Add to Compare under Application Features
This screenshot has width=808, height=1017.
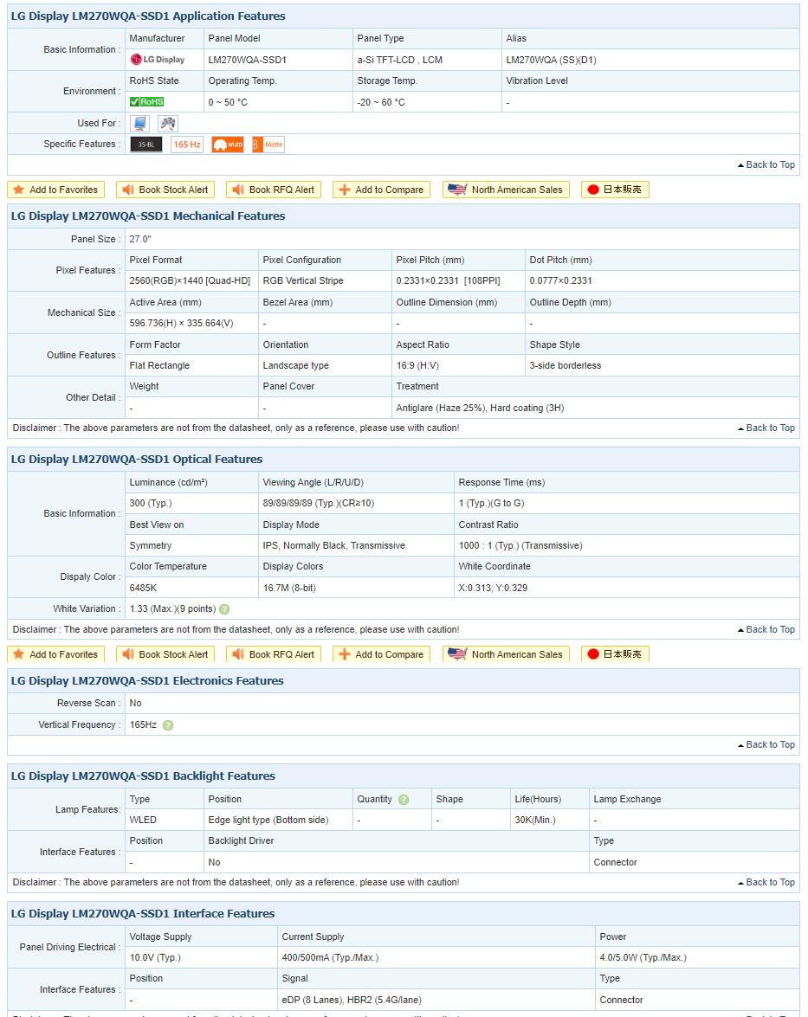tap(382, 190)
